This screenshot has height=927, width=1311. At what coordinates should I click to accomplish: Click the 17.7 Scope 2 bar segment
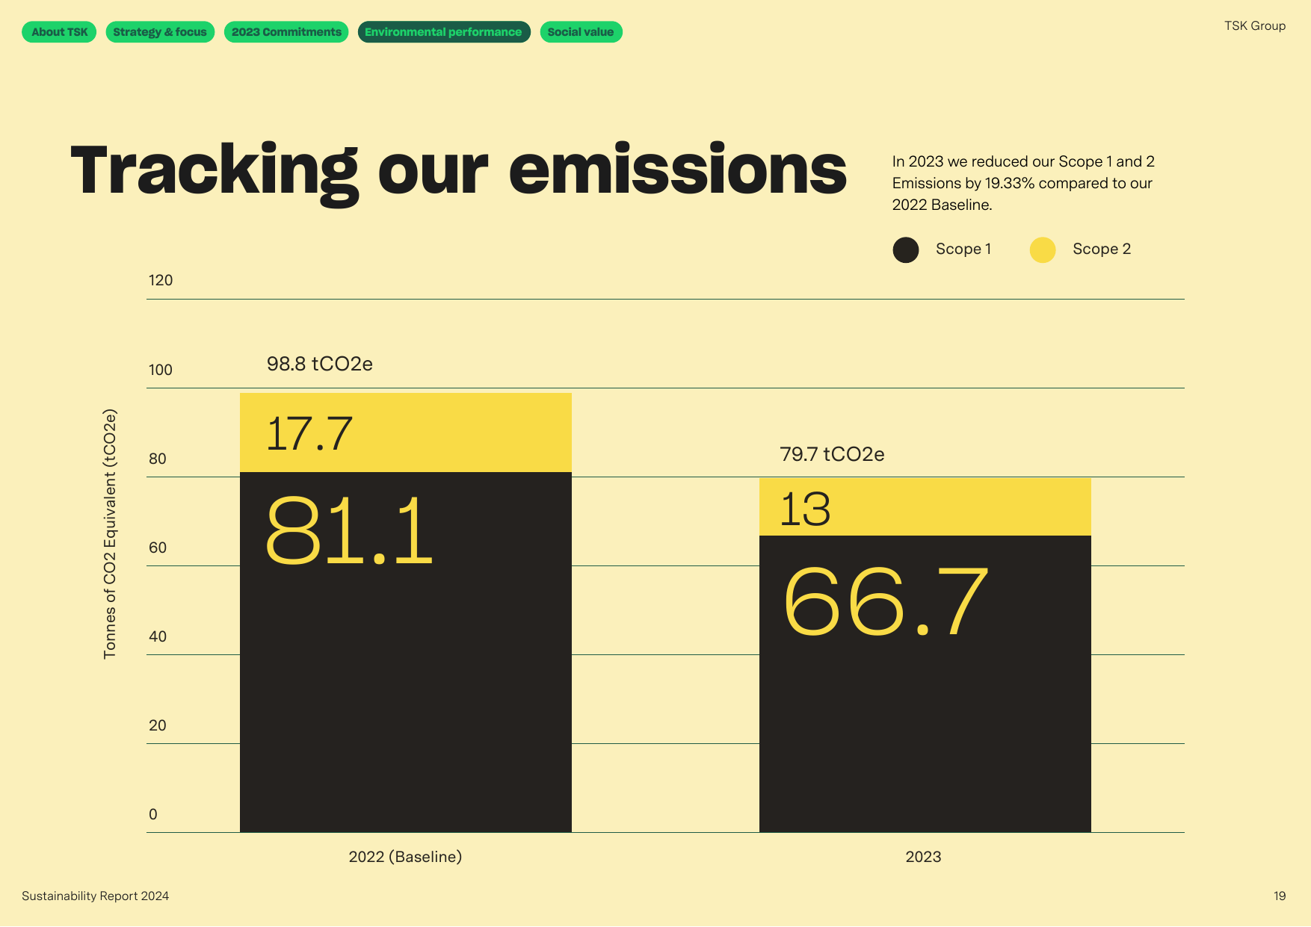(x=406, y=433)
